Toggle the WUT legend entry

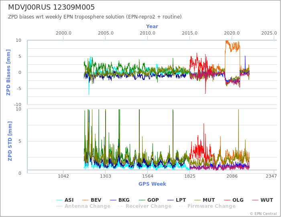point(263,200)
